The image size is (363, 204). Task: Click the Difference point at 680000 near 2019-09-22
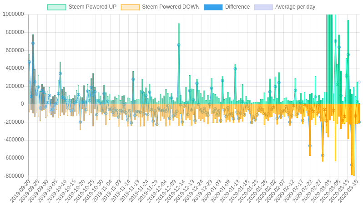(33, 43)
